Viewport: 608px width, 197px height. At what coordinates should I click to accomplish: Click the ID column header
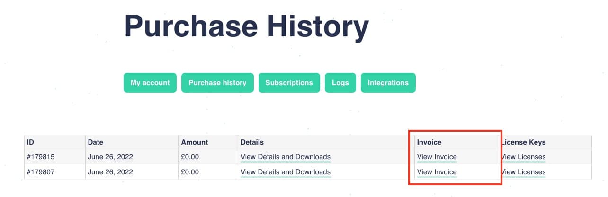[30, 142]
